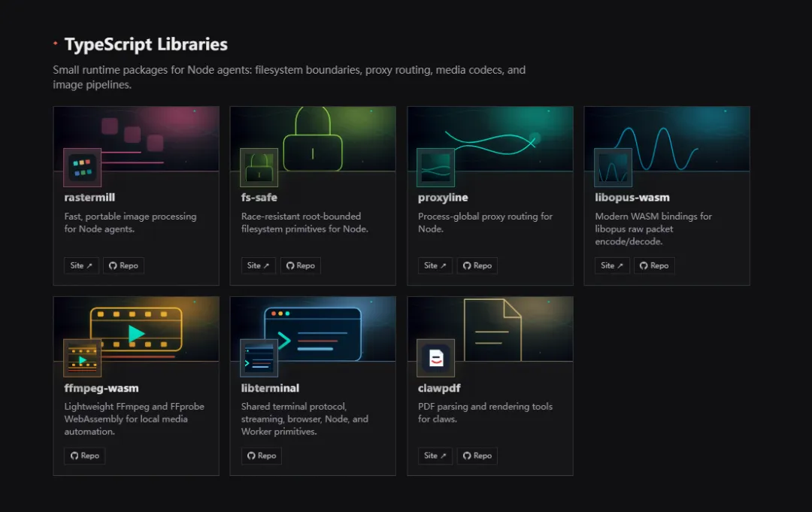The height and width of the screenshot is (512, 812).
Task: Click 'Small runtime packages for Node agents' subtitle
Action: coord(289,77)
